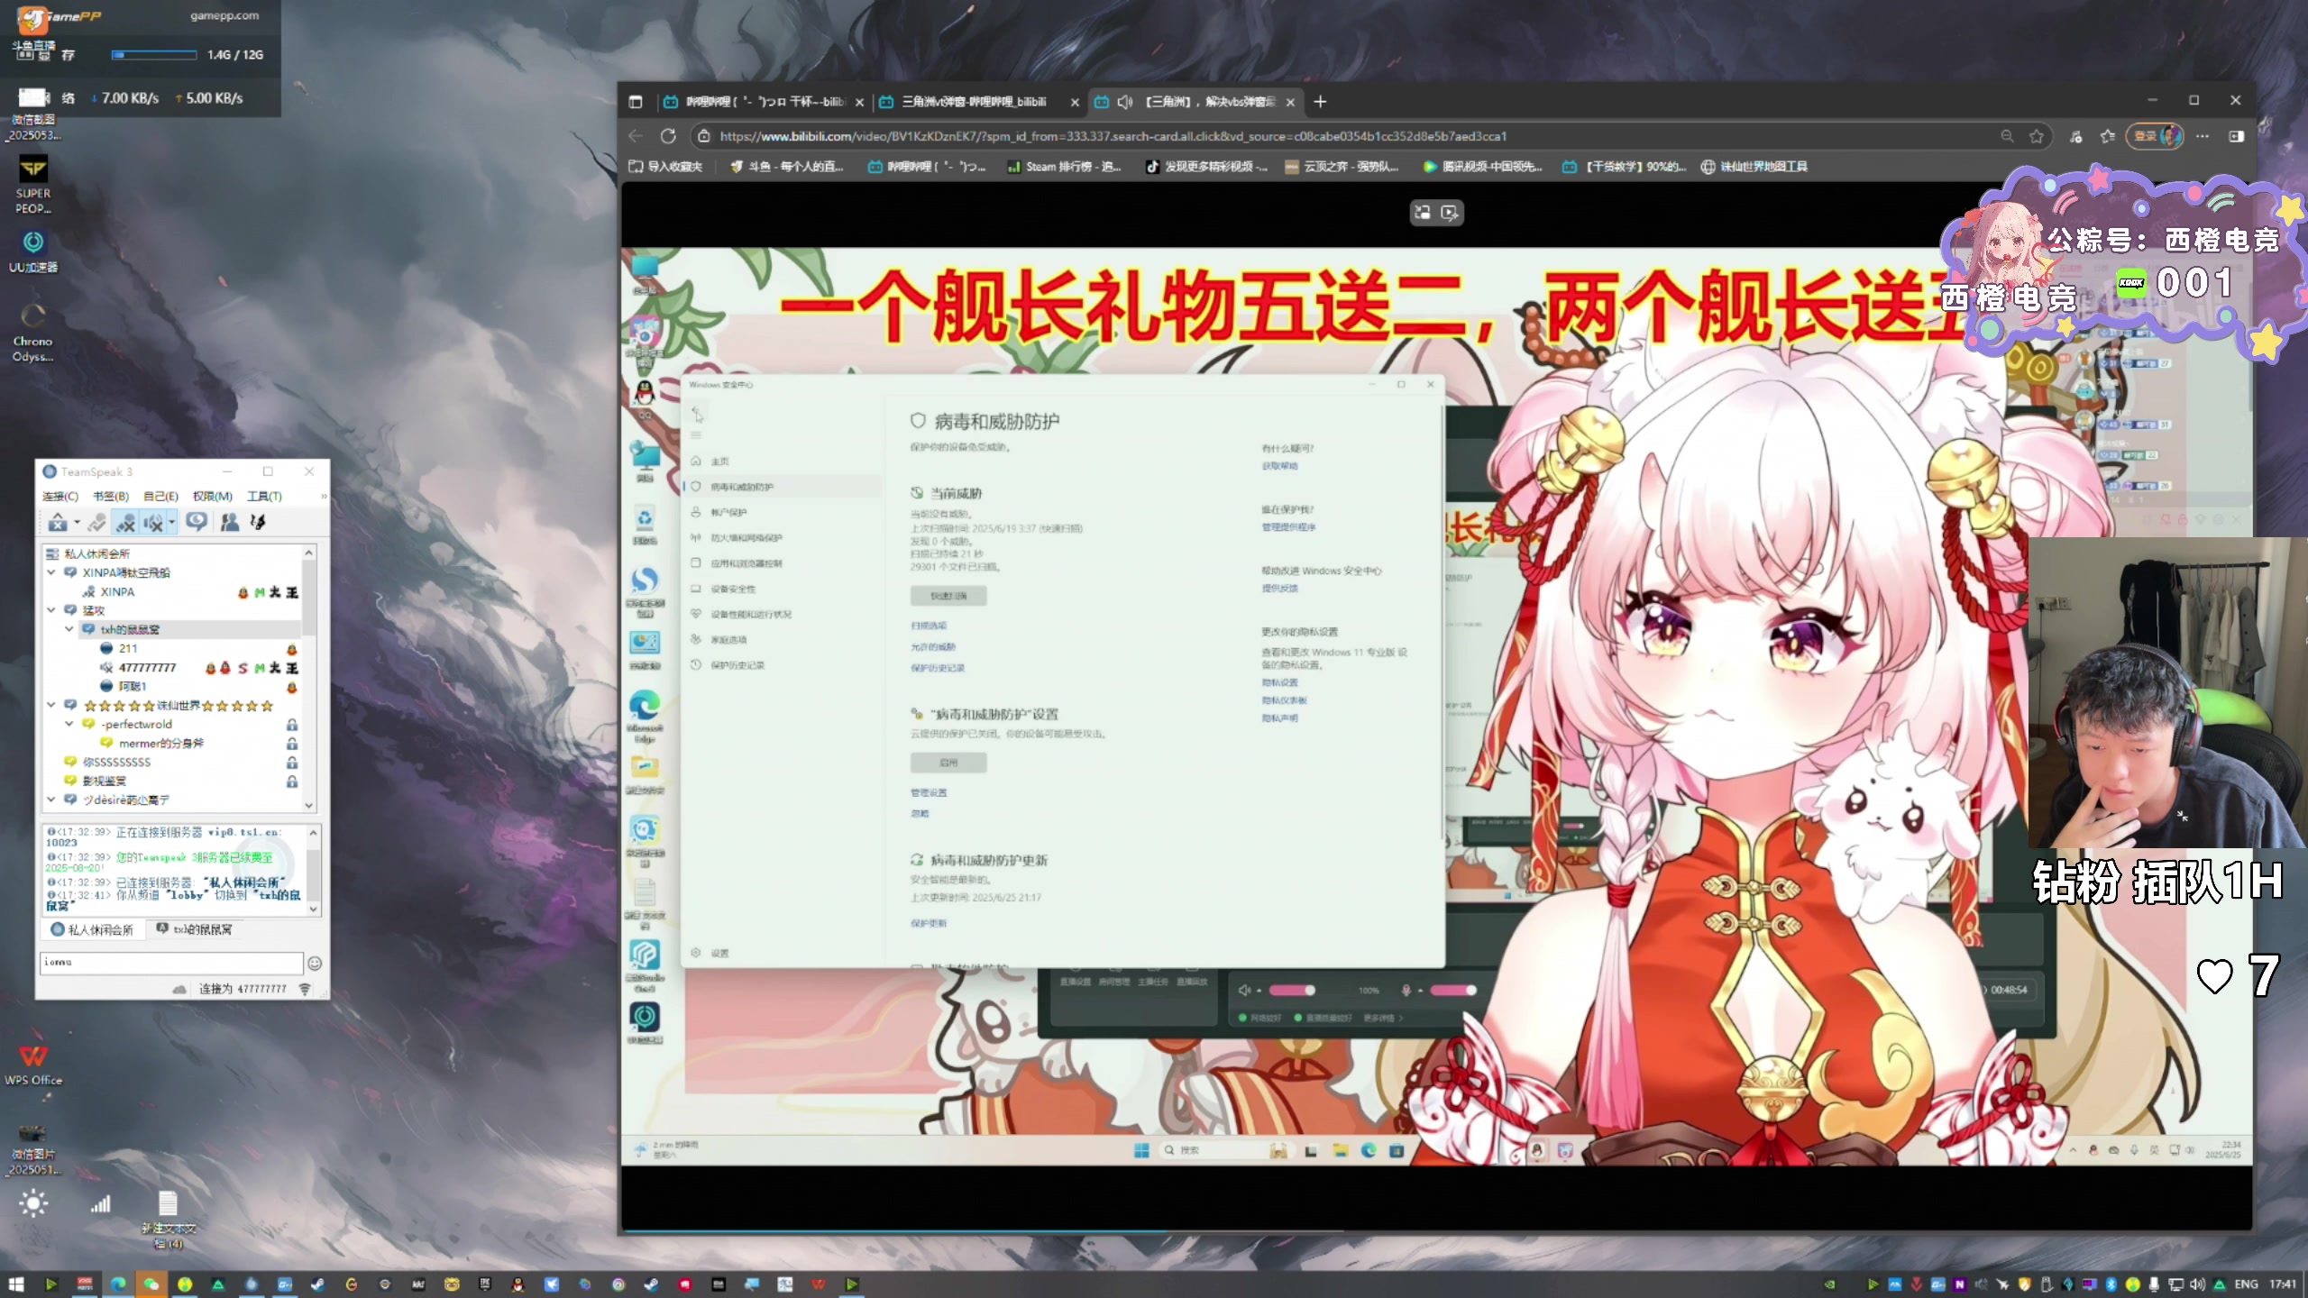
Task: Click TeamSpeak cloud sync status icon
Action: point(179,990)
